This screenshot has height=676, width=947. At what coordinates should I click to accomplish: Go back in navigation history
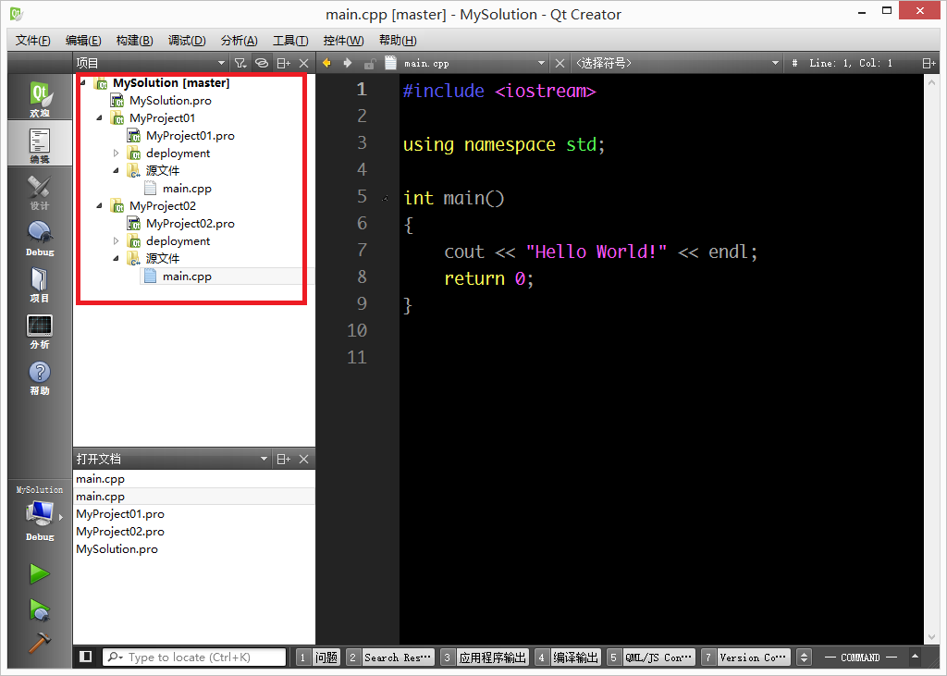coord(326,63)
